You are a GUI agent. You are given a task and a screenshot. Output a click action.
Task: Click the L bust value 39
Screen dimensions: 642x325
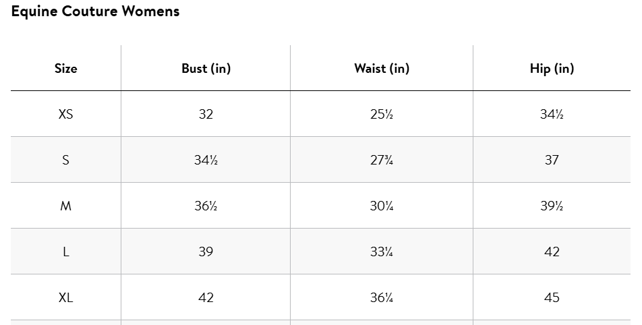click(x=206, y=252)
